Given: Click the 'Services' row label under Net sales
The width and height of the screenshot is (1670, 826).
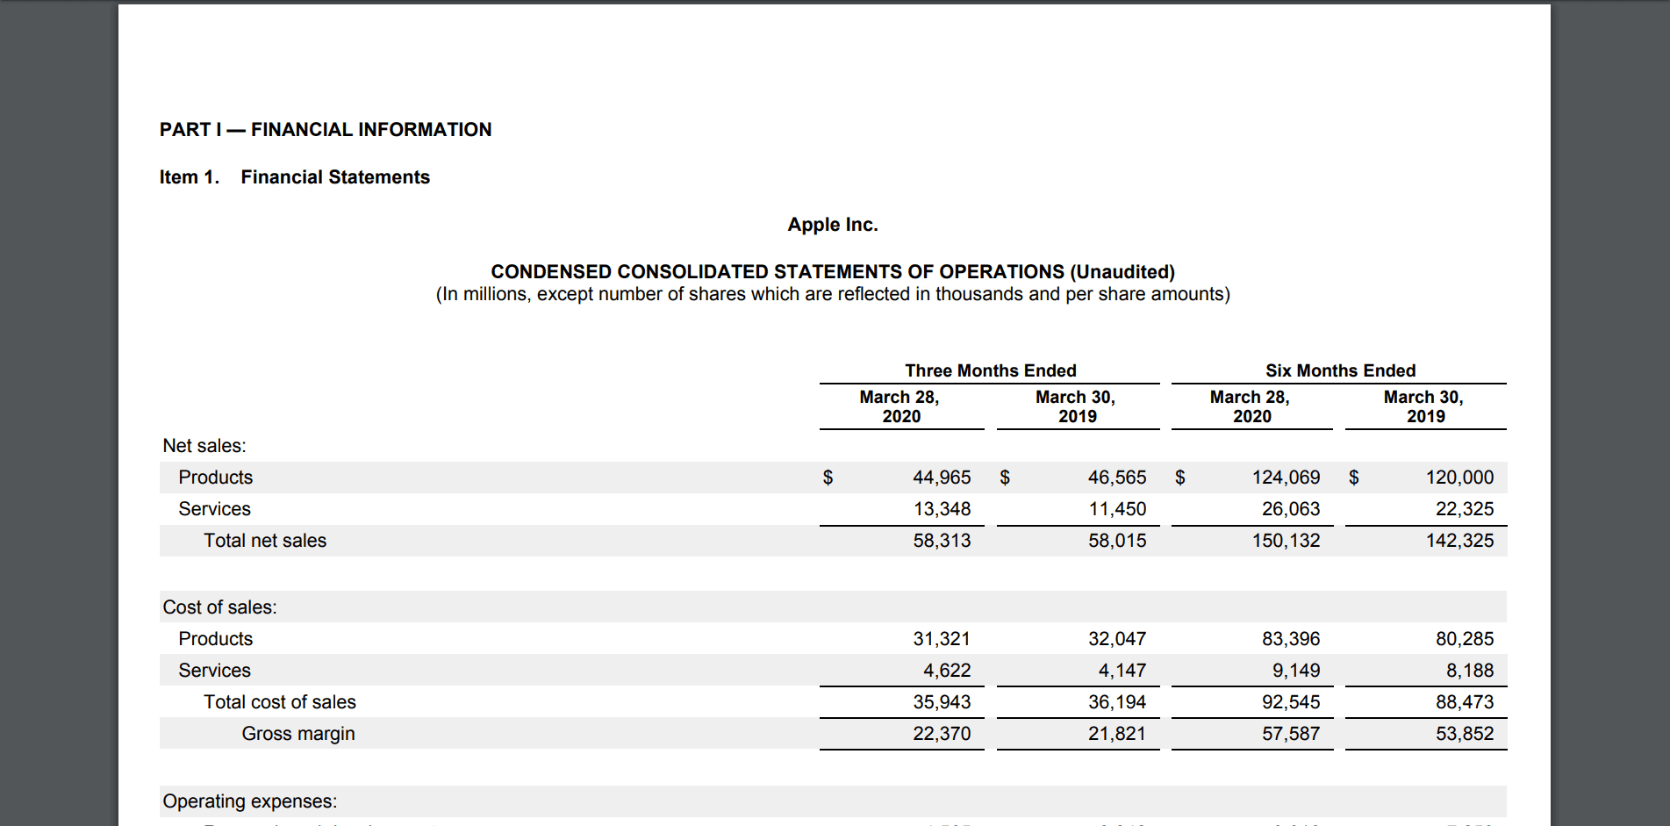Looking at the screenshot, I should [x=215, y=509].
